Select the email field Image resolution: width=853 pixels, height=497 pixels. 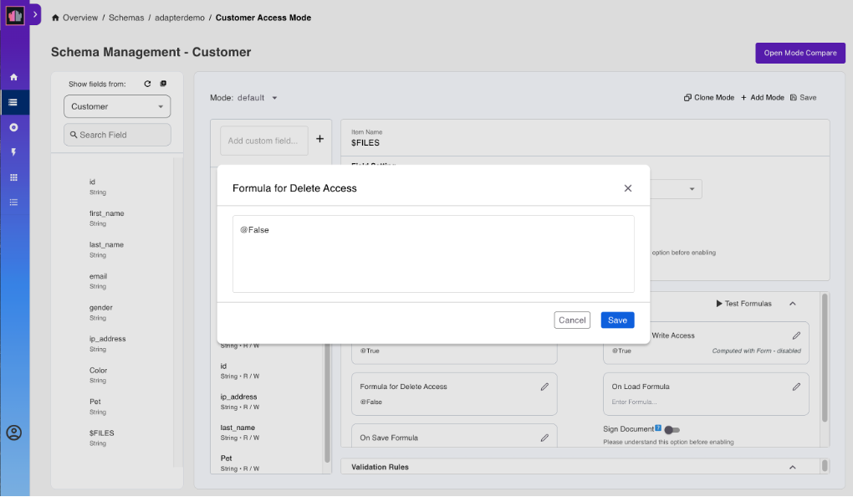pos(99,281)
